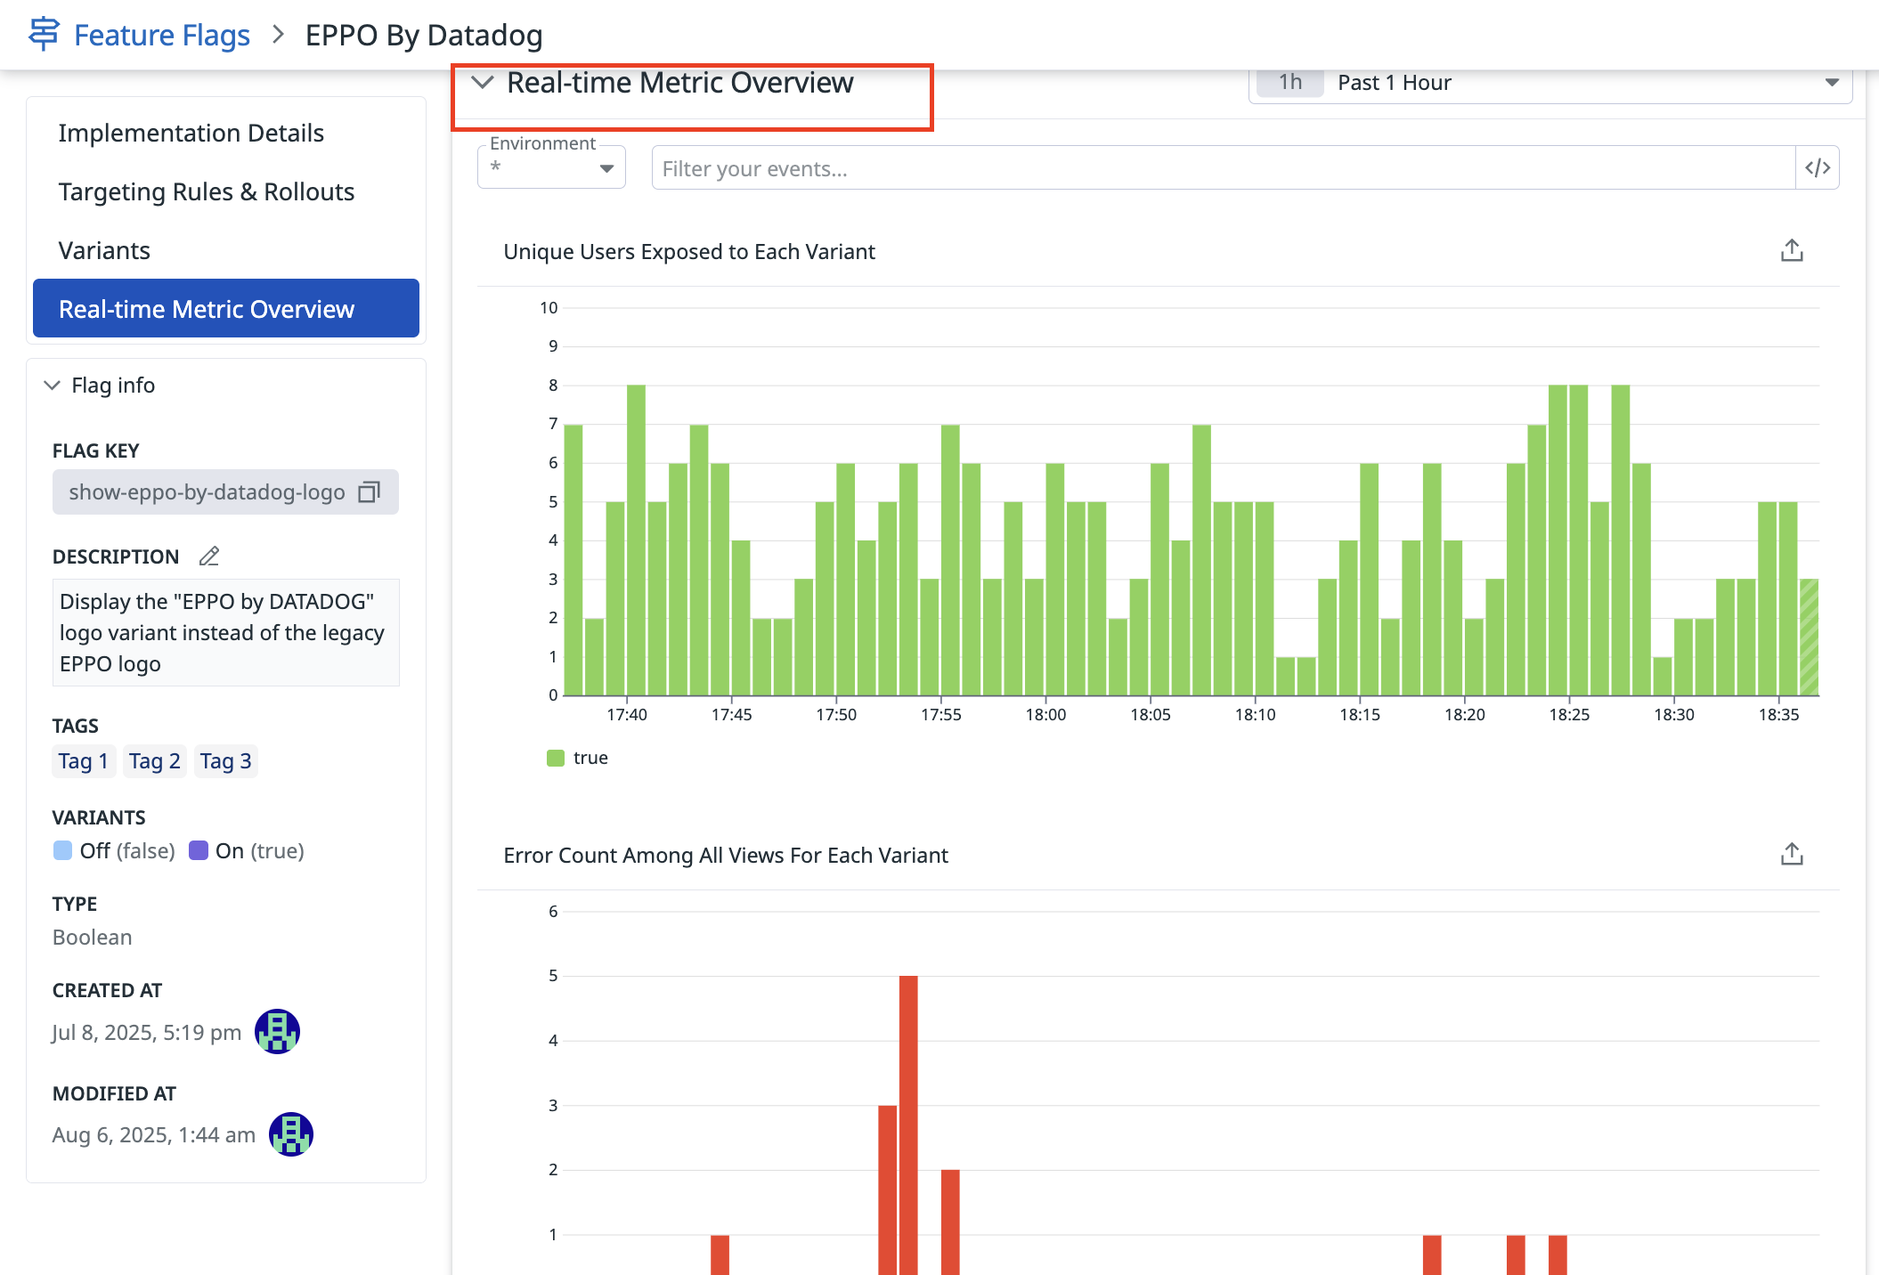Click the Created At user avatar

coord(277,1031)
